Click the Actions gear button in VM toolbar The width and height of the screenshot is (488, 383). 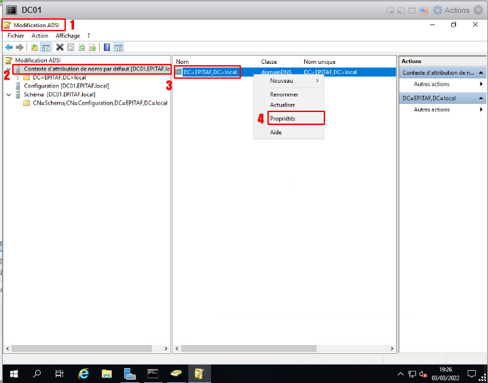451,10
